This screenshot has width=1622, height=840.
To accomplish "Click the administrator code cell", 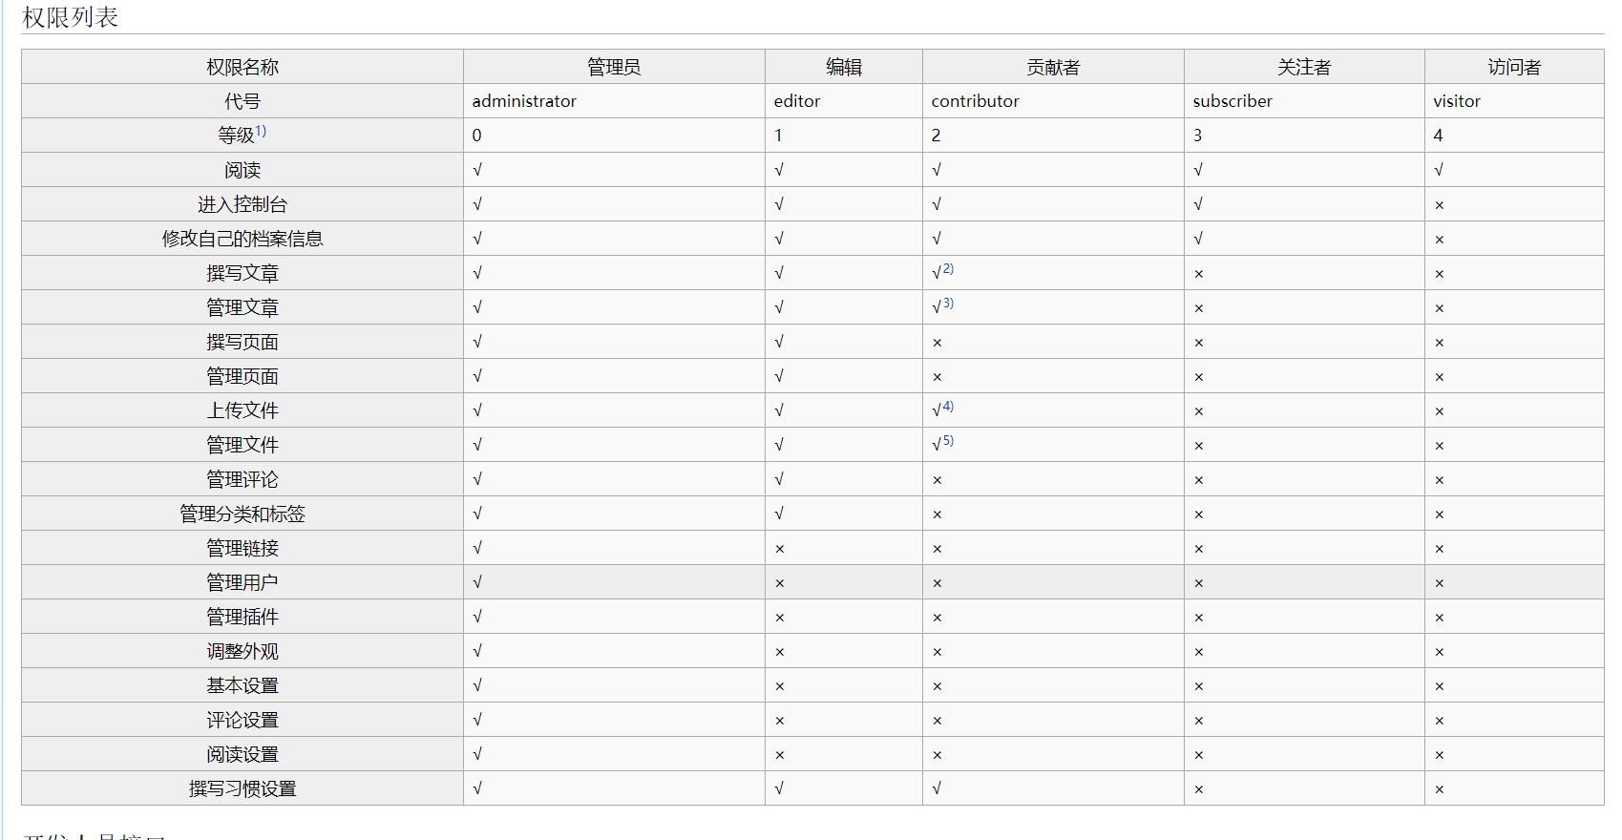I will click(614, 101).
